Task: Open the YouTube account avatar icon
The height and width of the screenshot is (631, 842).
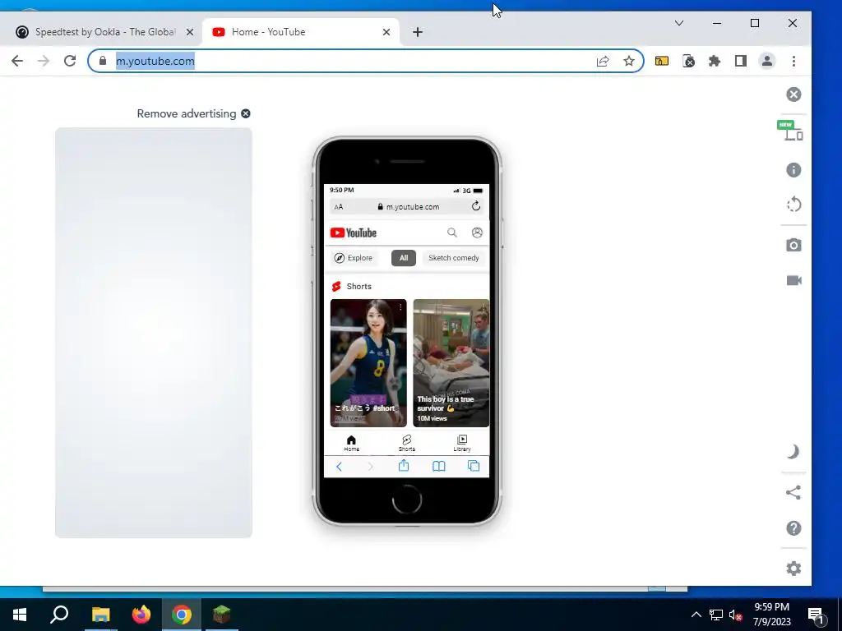Action: click(477, 233)
